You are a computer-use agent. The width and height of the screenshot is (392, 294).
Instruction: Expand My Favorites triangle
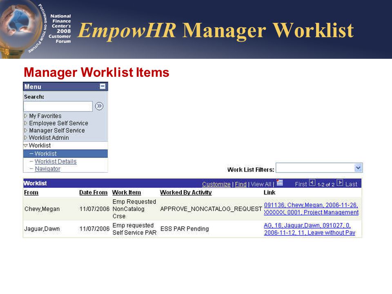point(25,116)
